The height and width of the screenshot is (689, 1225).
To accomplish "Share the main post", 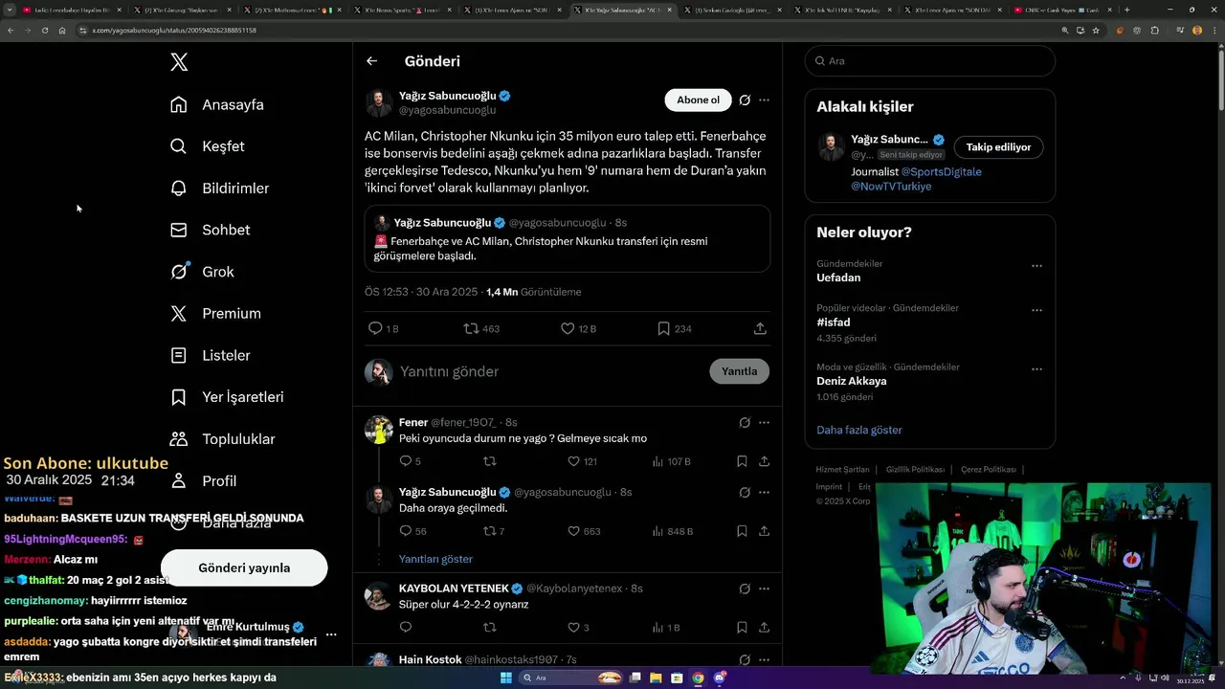I will [760, 328].
